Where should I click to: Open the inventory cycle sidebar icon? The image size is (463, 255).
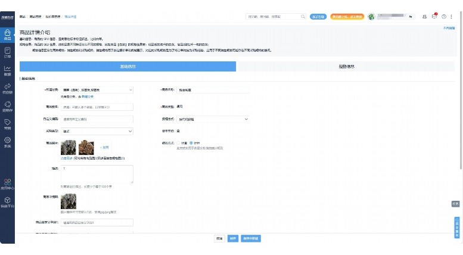click(7, 106)
